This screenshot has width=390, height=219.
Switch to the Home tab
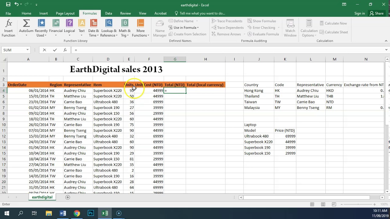(x=26, y=13)
